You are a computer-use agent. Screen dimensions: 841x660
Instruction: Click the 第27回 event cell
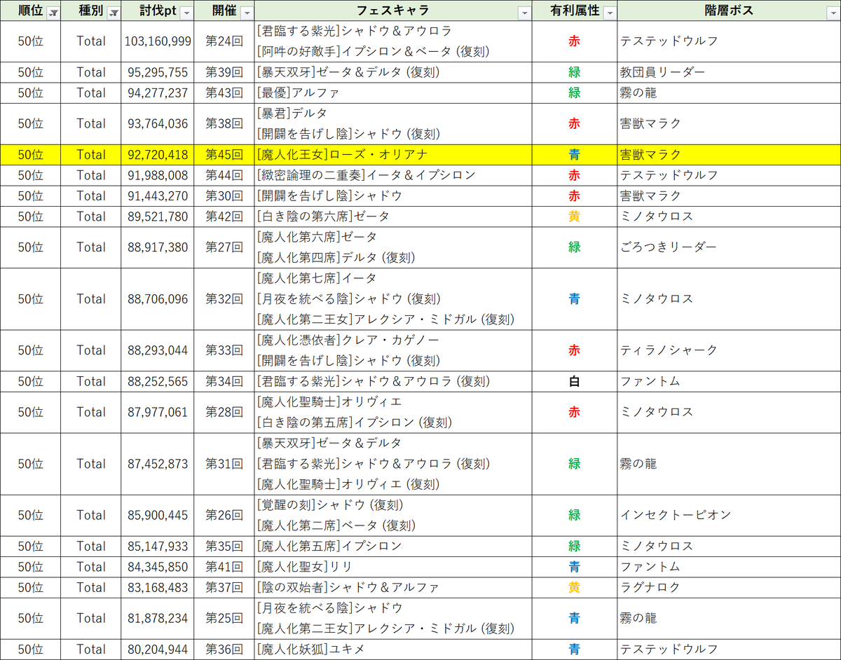(x=224, y=247)
